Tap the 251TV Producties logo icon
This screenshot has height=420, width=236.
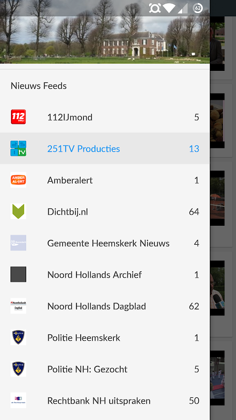pos(18,149)
